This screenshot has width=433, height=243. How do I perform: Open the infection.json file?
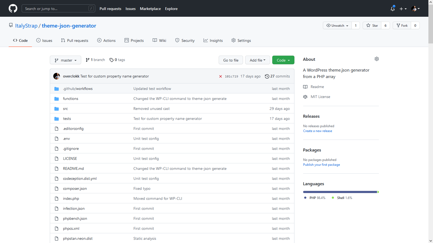(74, 208)
